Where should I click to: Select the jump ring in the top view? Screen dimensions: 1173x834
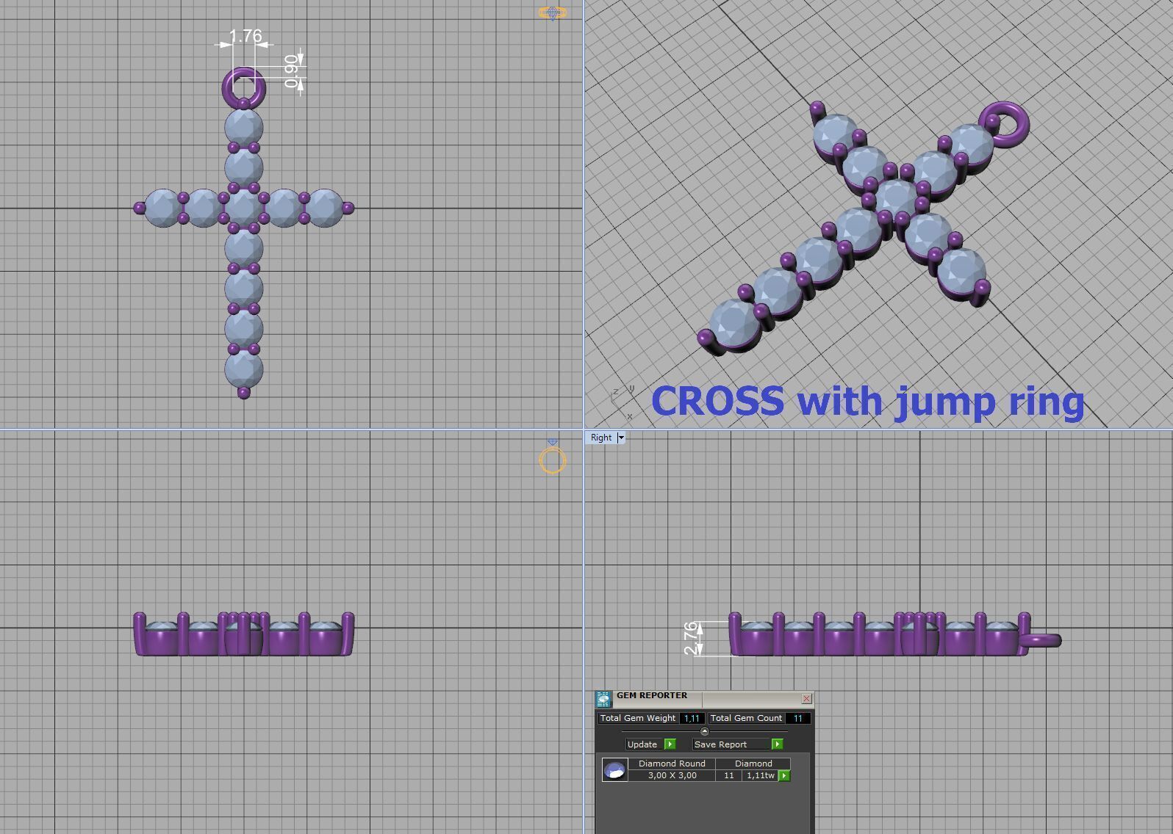coord(229,90)
